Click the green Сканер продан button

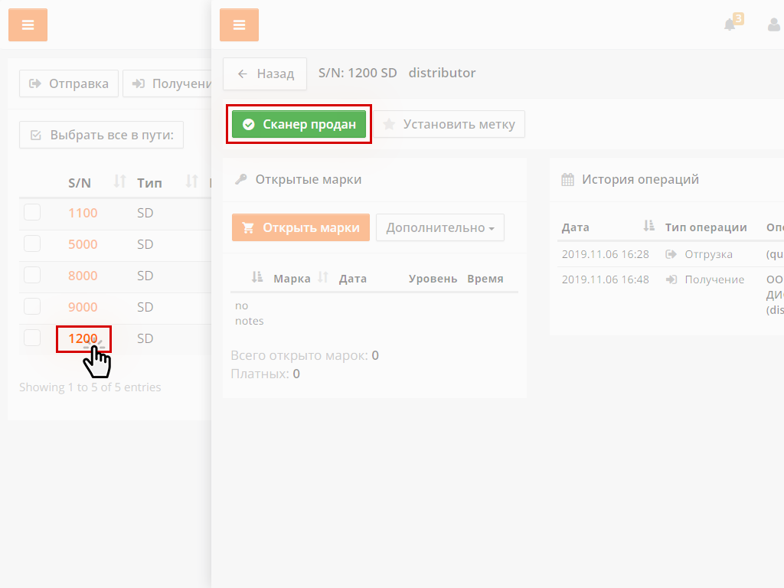(299, 124)
